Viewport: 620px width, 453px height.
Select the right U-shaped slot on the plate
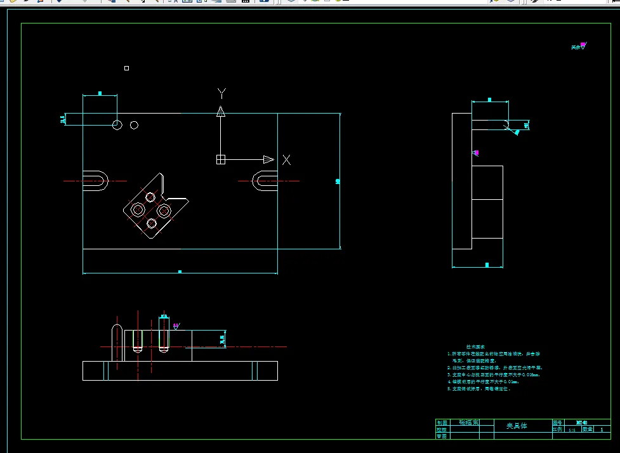(265, 181)
